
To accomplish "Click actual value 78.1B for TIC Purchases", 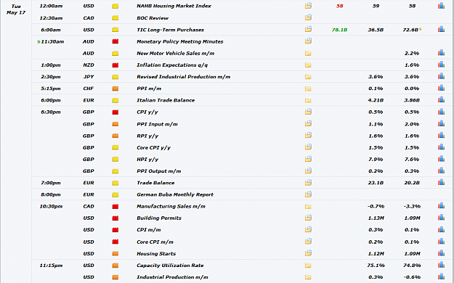I will pos(339,30).
